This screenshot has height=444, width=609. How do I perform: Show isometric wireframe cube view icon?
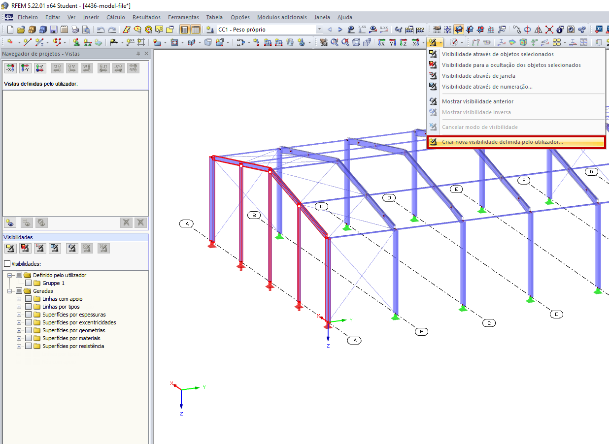(356, 42)
